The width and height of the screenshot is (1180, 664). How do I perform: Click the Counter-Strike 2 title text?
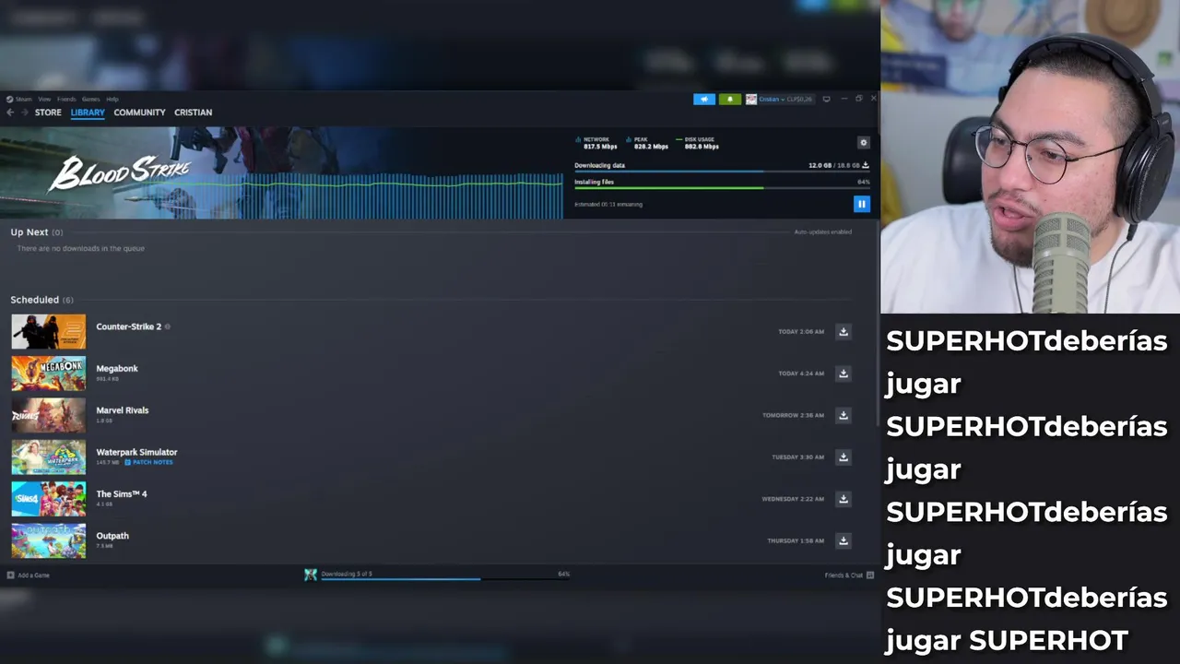click(x=128, y=326)
